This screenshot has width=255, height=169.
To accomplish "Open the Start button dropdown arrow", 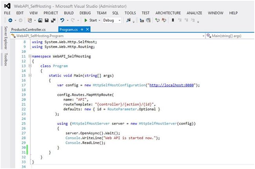I will pyautogui.click(x=99, y=20).
